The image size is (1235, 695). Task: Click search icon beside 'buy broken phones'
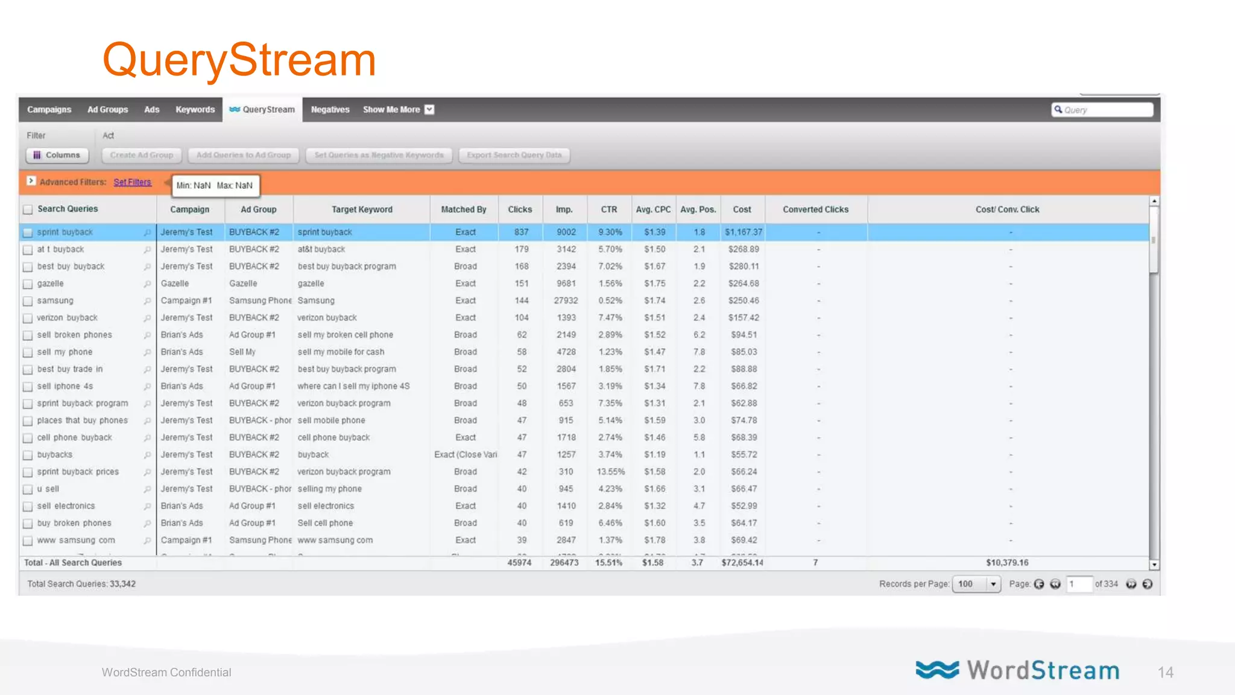(x=147, y=523)
